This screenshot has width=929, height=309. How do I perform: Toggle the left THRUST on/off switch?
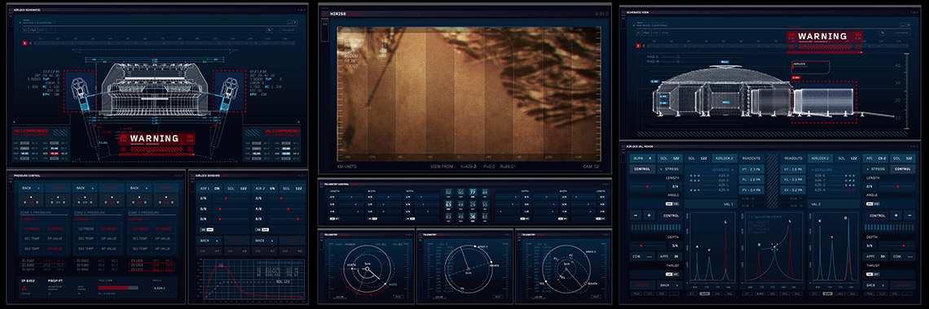pos(671,274)
